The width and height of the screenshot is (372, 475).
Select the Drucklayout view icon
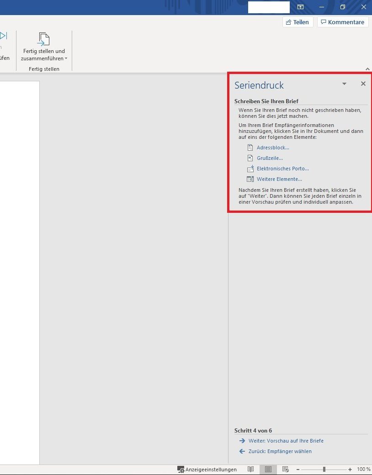(x=268, y=470)
